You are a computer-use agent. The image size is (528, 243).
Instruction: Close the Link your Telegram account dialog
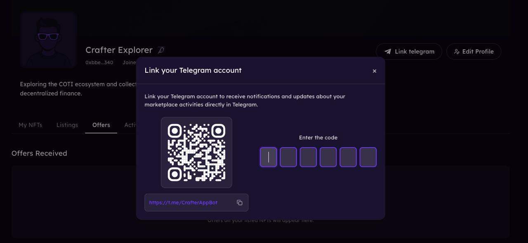pos(375,71)
